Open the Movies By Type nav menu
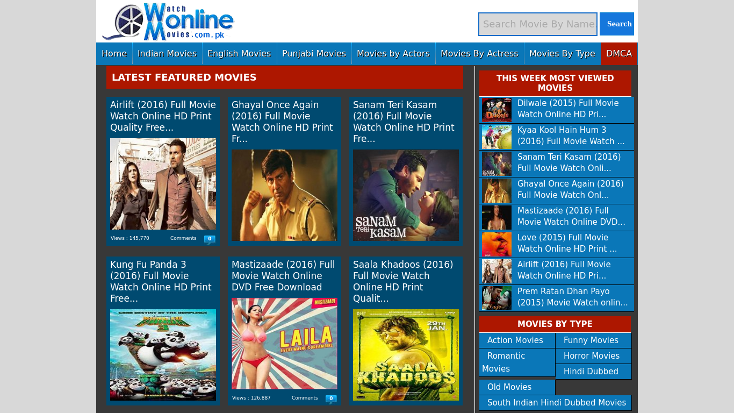Screen dimensions: 734x413 tap(562, 54)
